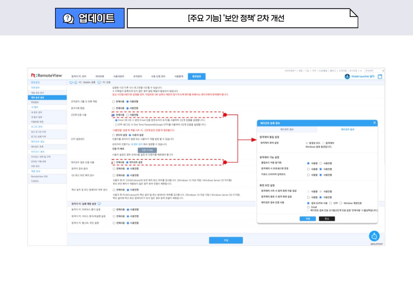This screenshot has height=292, width=413.
Task: Select 사용함 for 원격제어 시 프로세스명 변경
Action: 308,169
